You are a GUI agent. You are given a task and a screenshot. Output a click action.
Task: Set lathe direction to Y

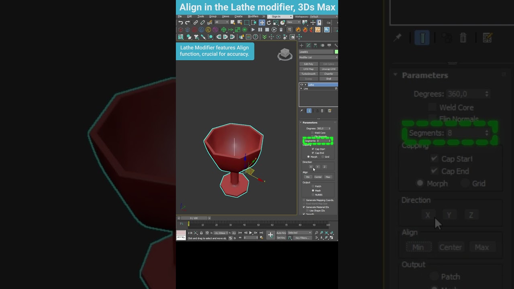[x=318, y=167]
